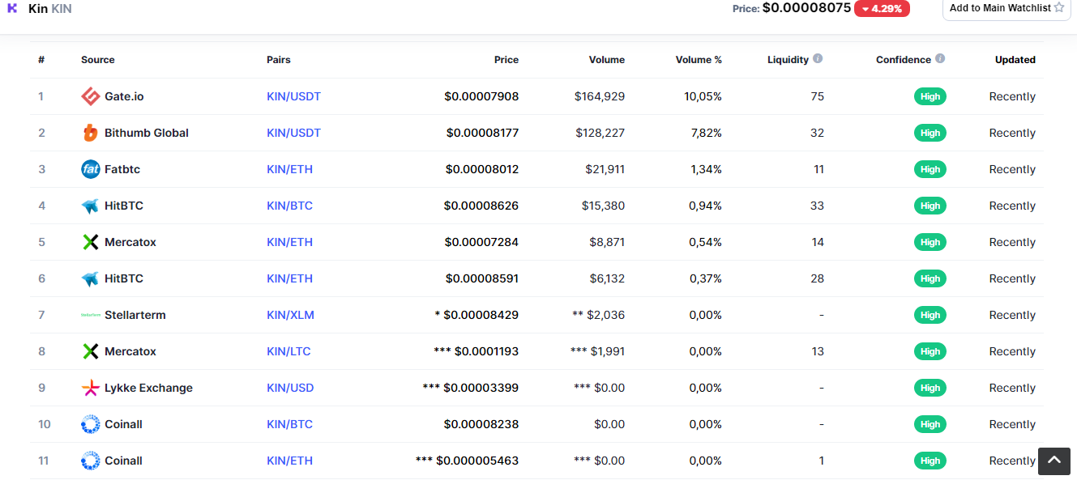Select header price $0.00008075
The width and height of the screenshot is (1077, 480).
[806, 7]
